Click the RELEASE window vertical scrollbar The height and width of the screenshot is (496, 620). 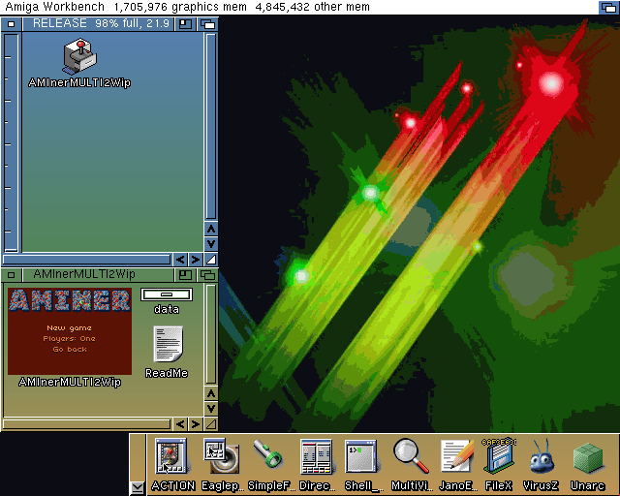point(211,127)
